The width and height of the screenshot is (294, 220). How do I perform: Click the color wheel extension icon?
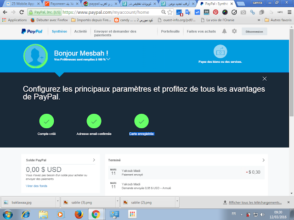click(225, 12)
